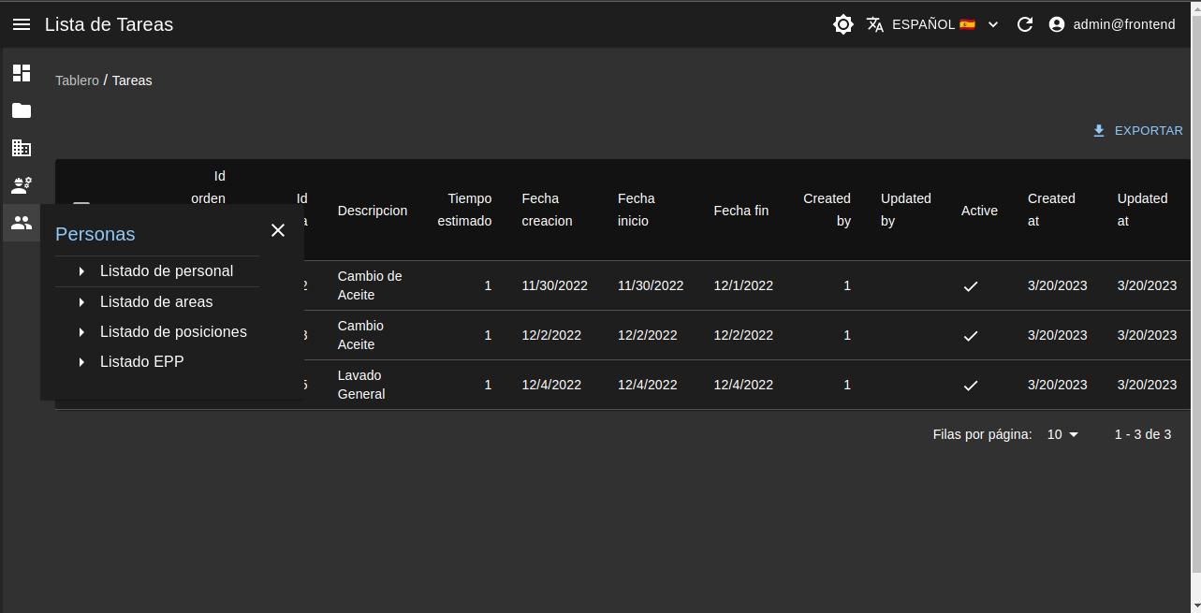Screen dimensions: 1201x613
Task: Change rows per page dropdown value
Action: [1062, 434]
